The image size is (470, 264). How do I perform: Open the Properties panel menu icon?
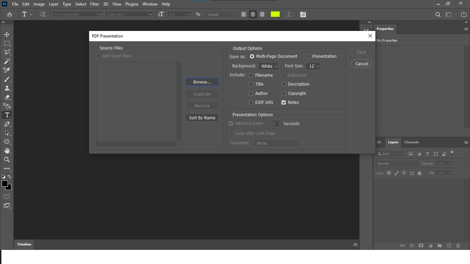466,29
